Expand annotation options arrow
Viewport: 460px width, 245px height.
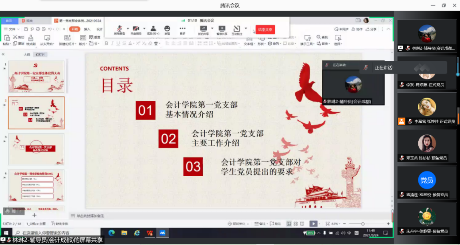tap(246, 28)
